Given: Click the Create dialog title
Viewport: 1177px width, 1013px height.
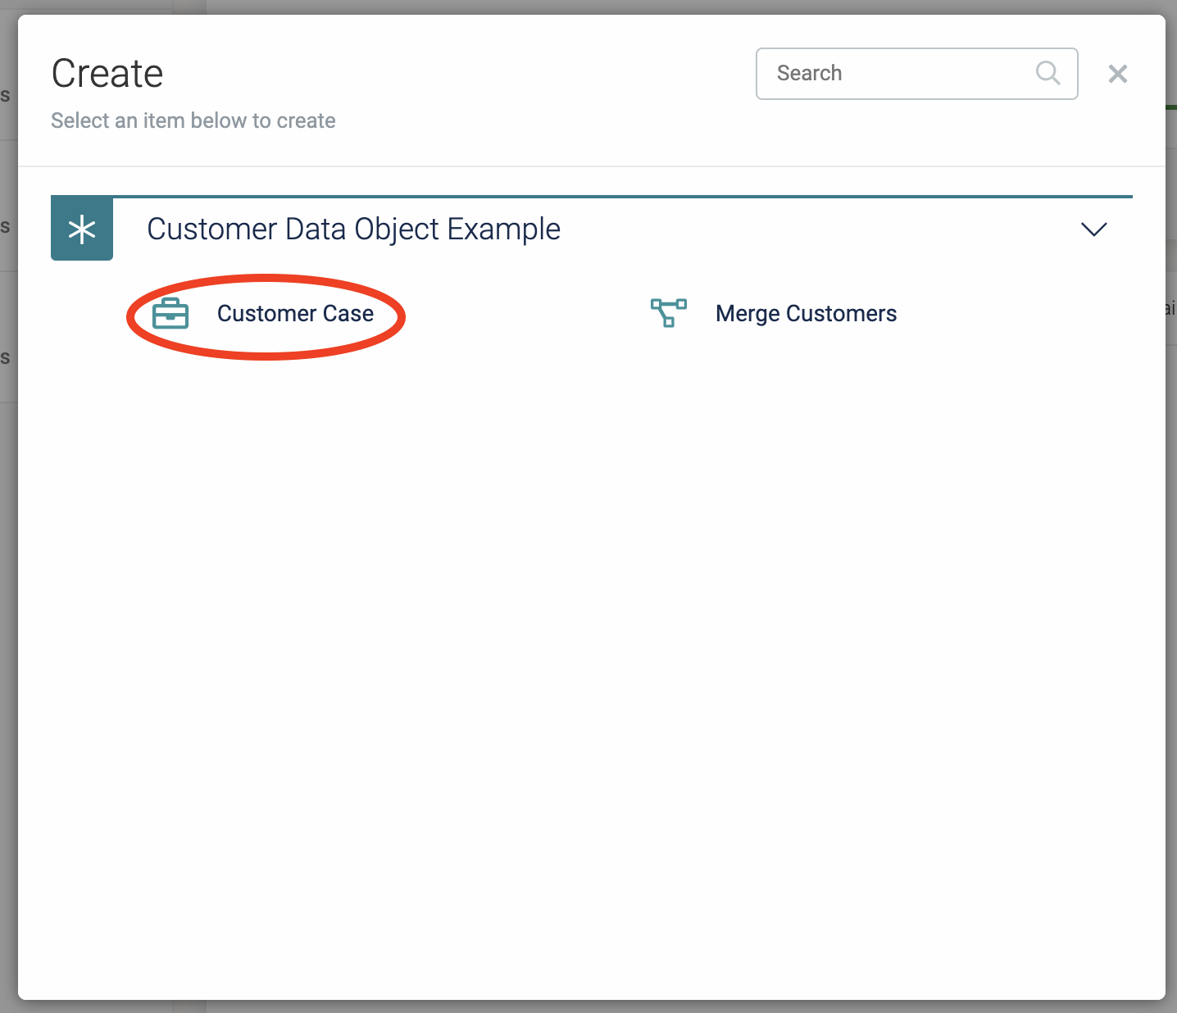Looking at the screenshot, I should pyautogui.click(x=107, y=73).
